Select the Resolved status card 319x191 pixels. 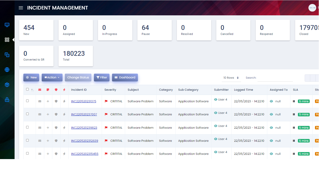pos(194,30)
